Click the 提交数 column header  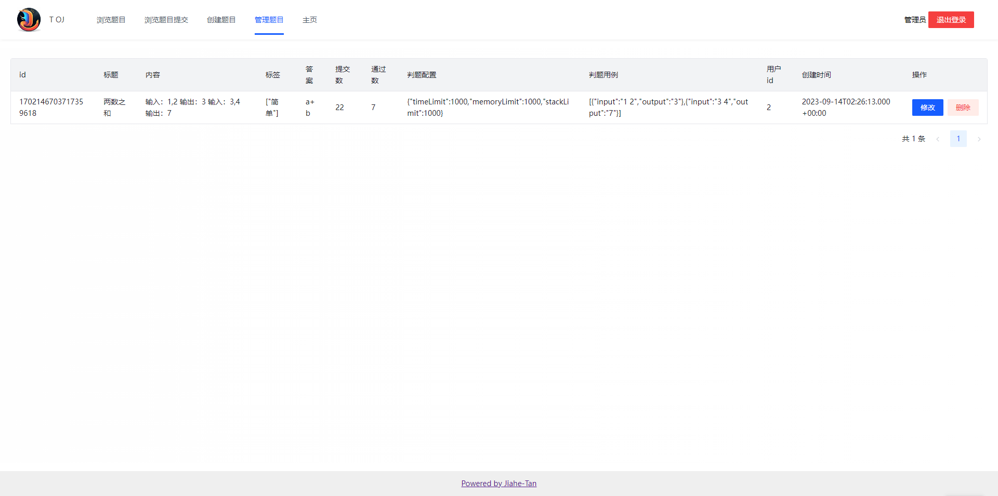click(345, 75)
